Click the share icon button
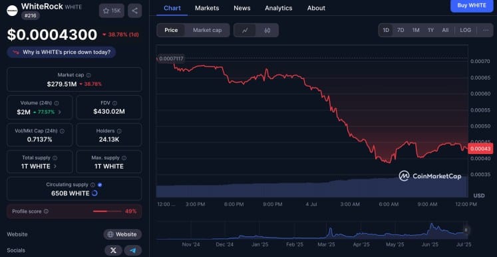 coord(134,11)
